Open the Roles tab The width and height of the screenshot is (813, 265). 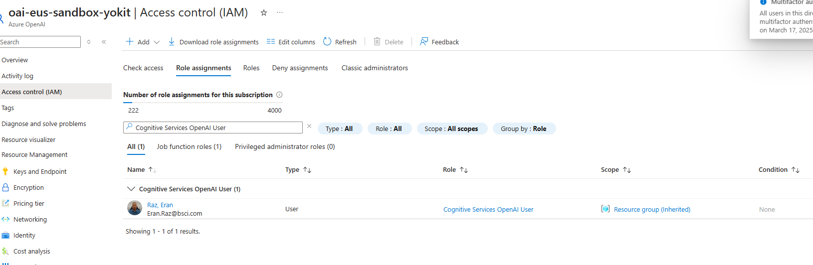(x=251, y=68)
